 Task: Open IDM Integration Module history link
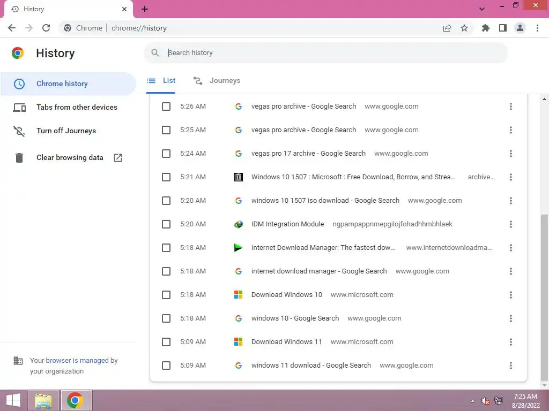[x=287, y=224]
